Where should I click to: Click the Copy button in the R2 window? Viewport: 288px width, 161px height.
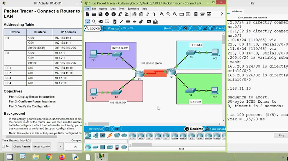pos(281,135)
